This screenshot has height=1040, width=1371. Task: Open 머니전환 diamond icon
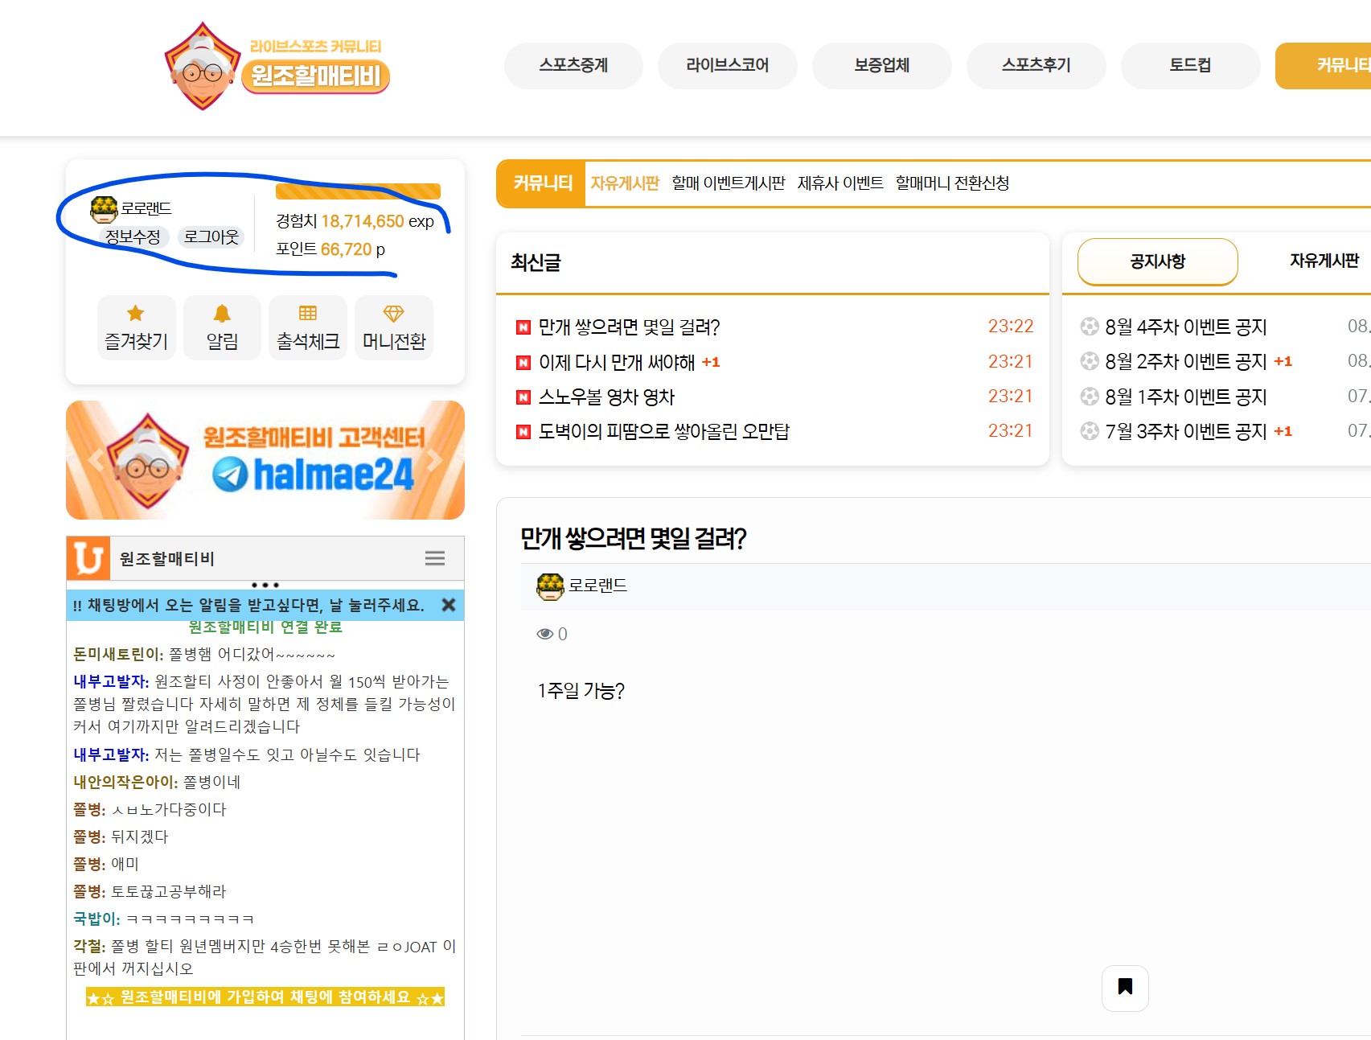[394, 314]
